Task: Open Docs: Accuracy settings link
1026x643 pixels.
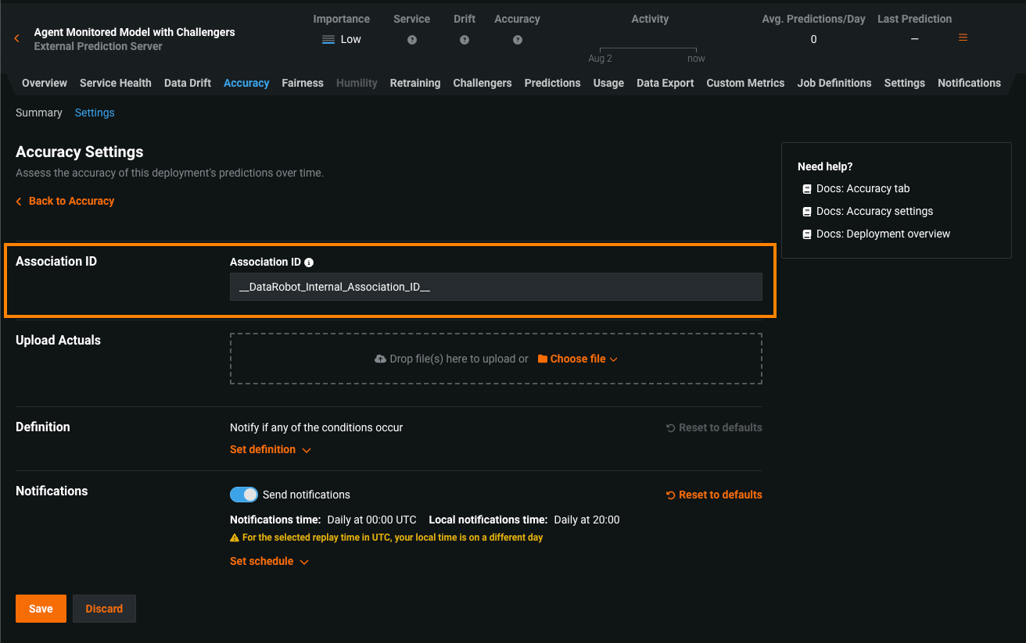Action: pos(874,211)
